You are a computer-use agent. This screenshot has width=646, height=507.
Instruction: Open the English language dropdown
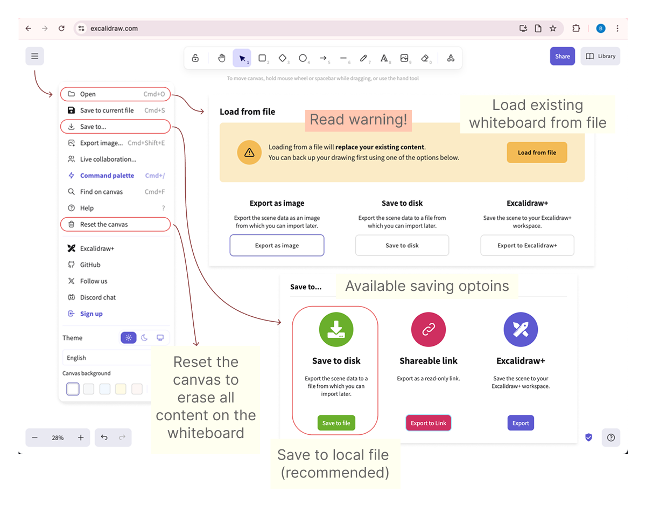108,358
